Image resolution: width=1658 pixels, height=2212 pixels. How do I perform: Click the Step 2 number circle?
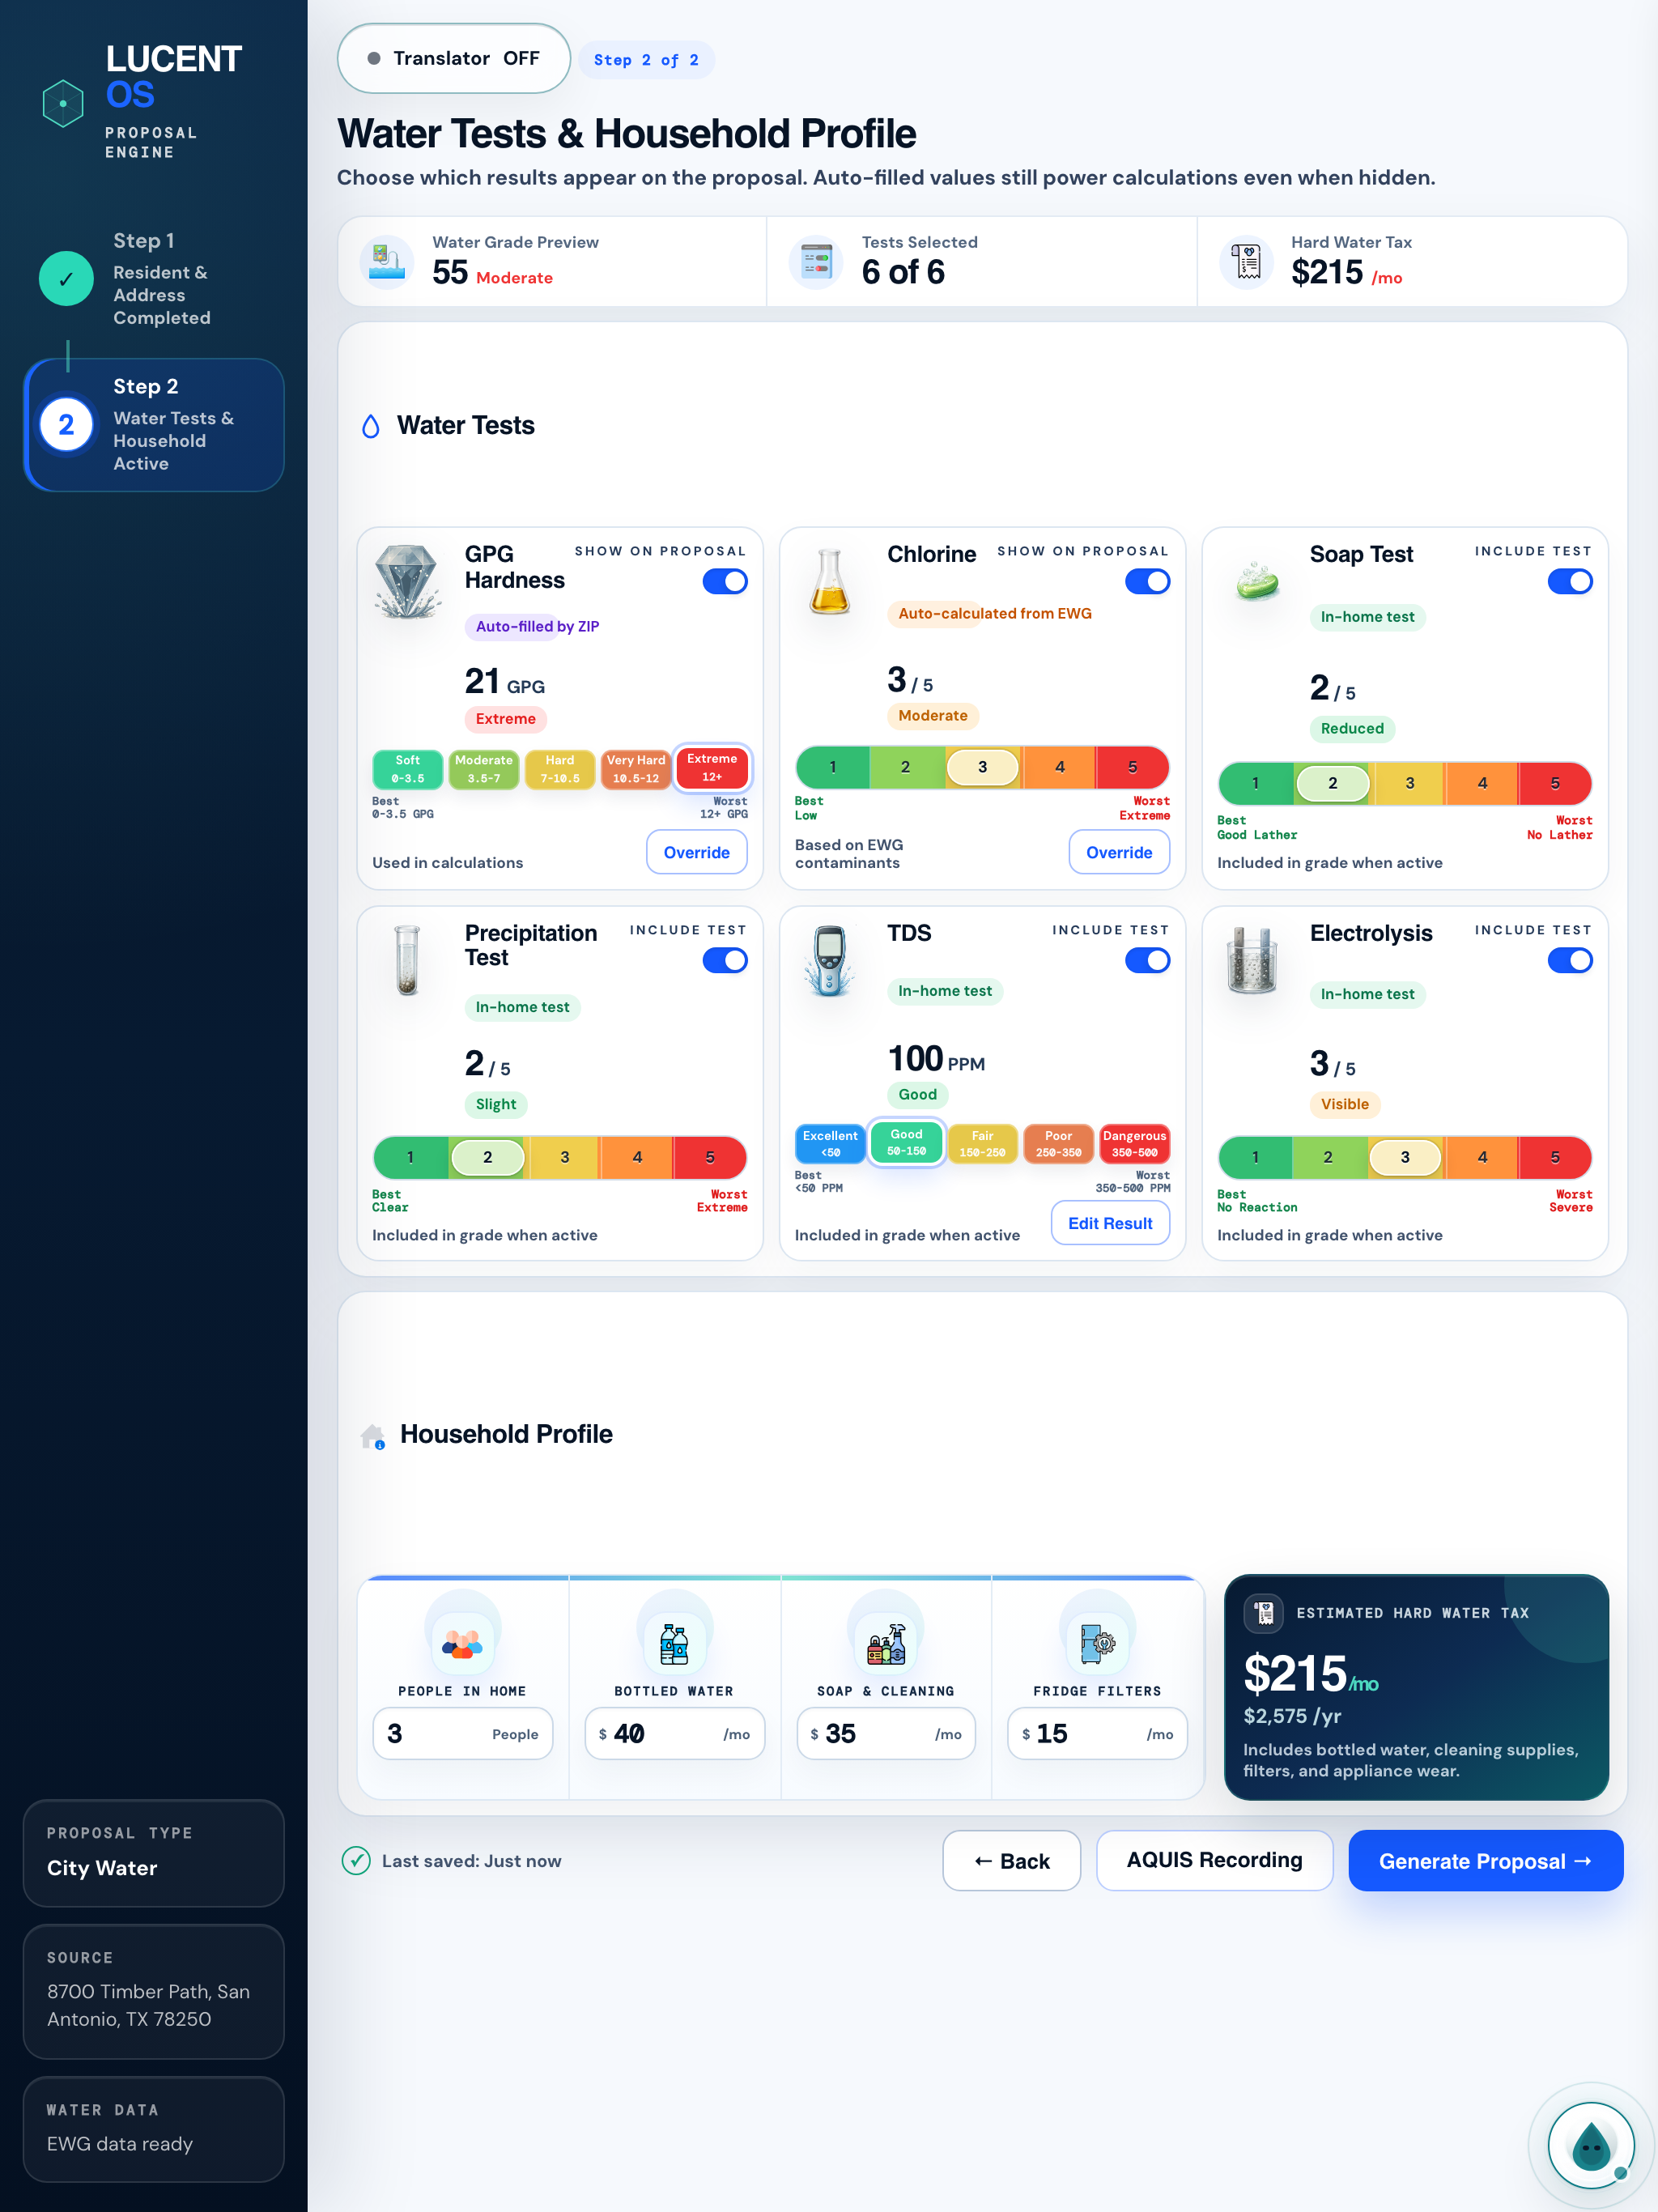66,425
